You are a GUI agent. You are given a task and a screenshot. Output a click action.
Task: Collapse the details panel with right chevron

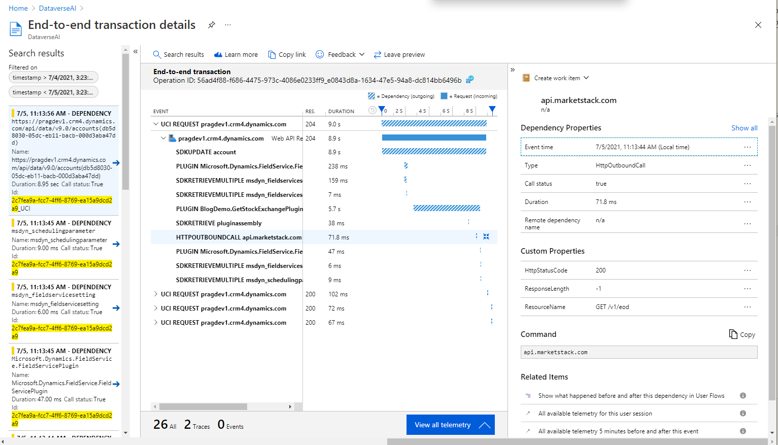513,70
